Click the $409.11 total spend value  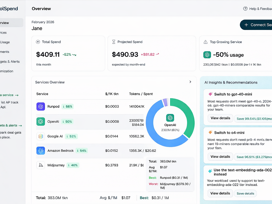[48, 54]
